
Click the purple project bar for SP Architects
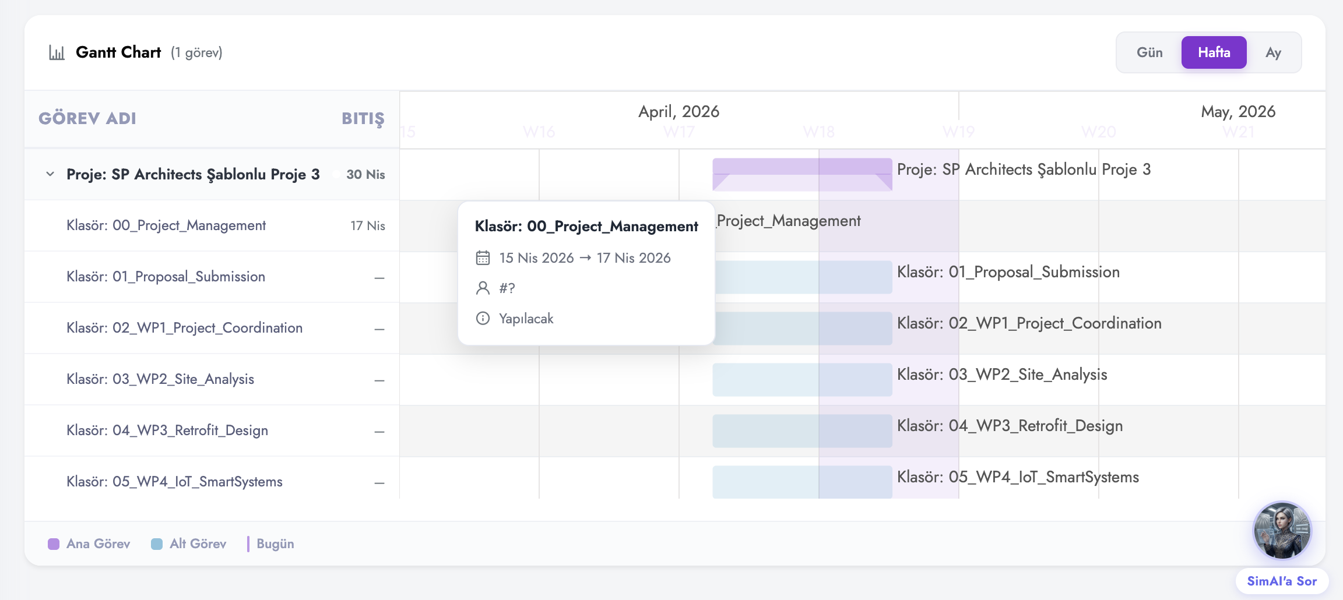(x=802, y=174)
